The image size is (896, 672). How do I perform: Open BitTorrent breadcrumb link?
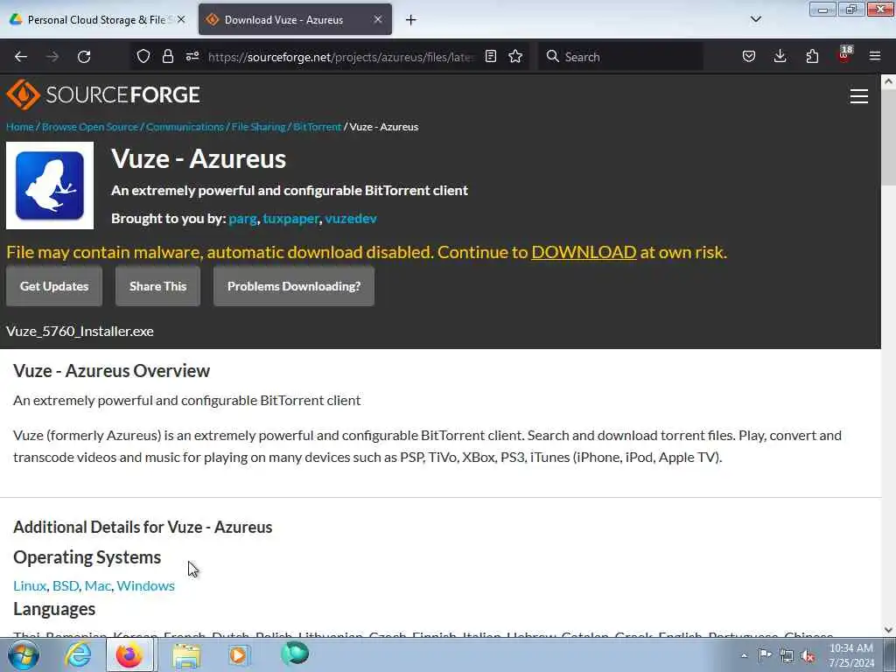tap(317, 127)
